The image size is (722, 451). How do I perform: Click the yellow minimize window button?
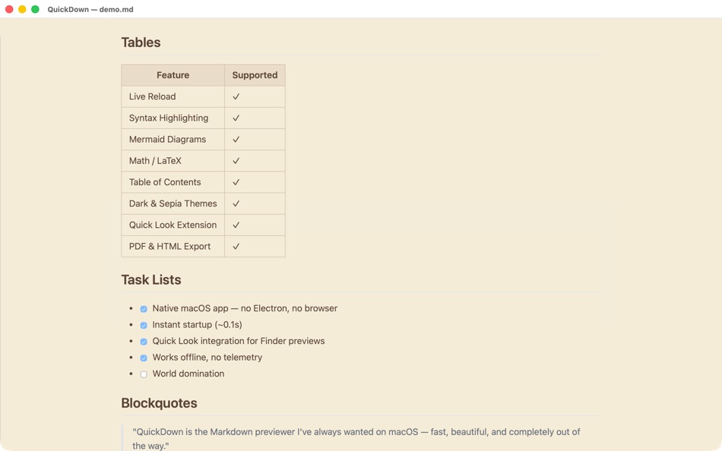click(x=21, y=9)
